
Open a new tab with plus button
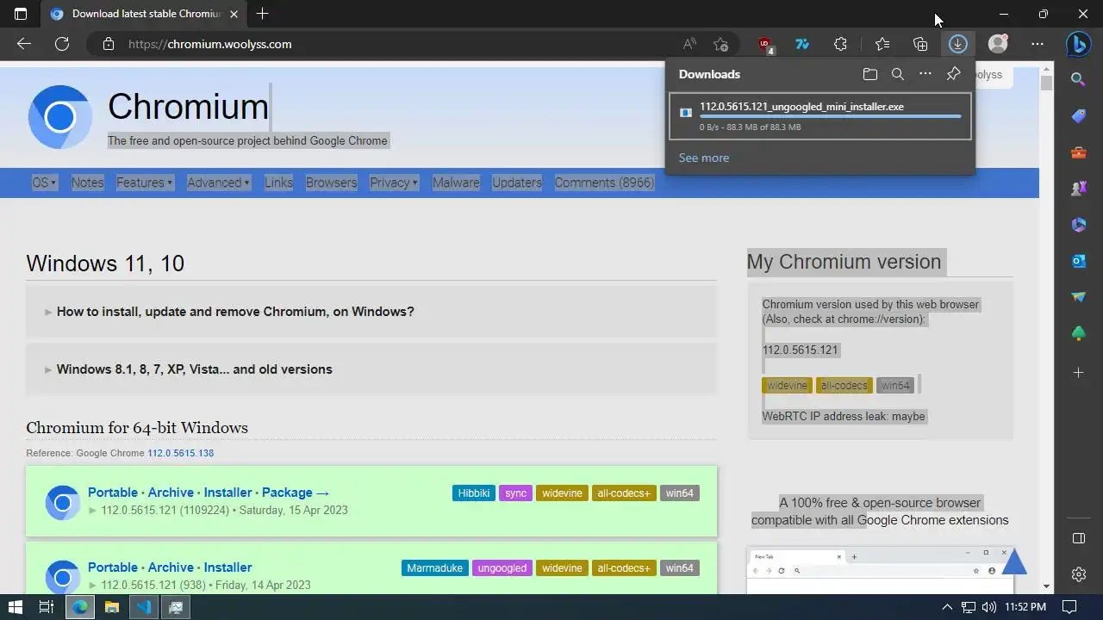pos(263,14)
